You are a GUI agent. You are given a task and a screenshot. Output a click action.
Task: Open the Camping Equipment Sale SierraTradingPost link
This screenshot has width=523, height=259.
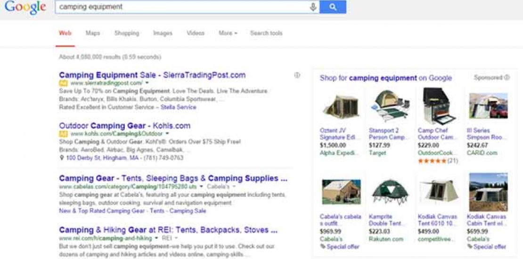[152, 75]
